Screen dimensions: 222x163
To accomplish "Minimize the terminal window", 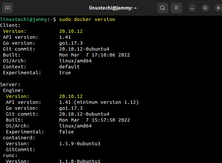I will pos(192,8).
